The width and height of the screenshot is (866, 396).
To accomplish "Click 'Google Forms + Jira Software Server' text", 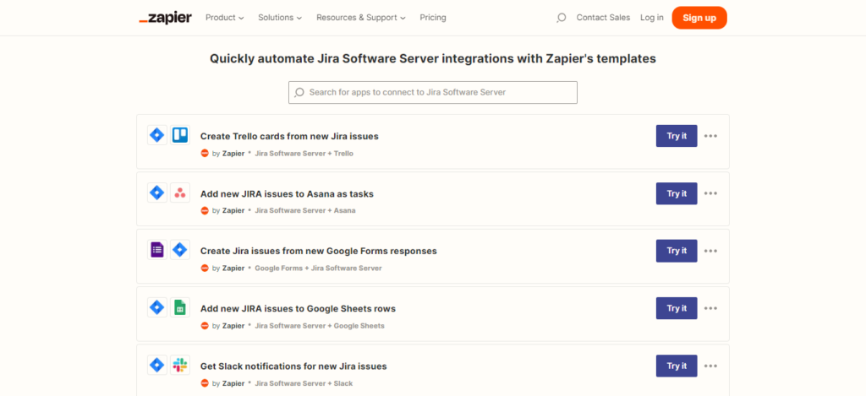I will point(318,268).
